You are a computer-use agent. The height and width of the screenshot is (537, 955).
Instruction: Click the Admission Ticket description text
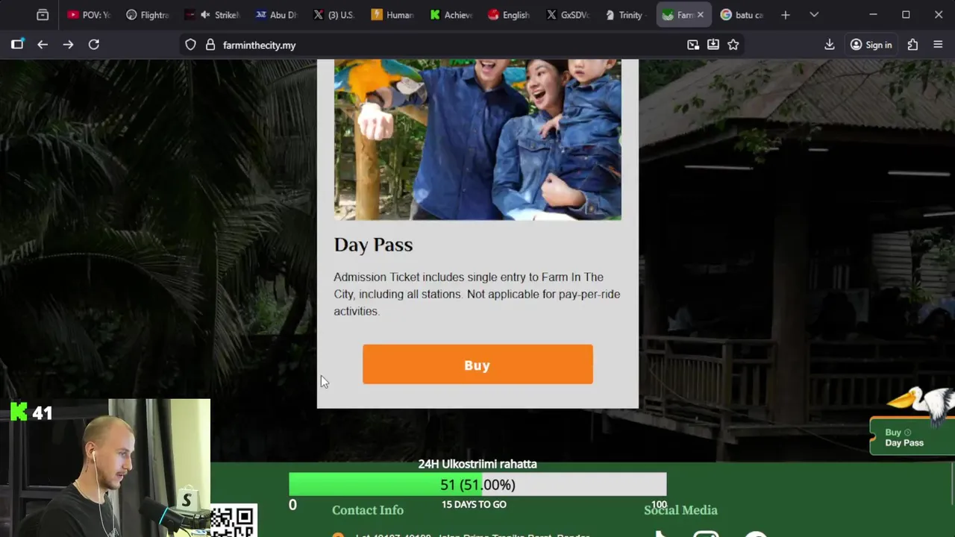pos(477,294)
